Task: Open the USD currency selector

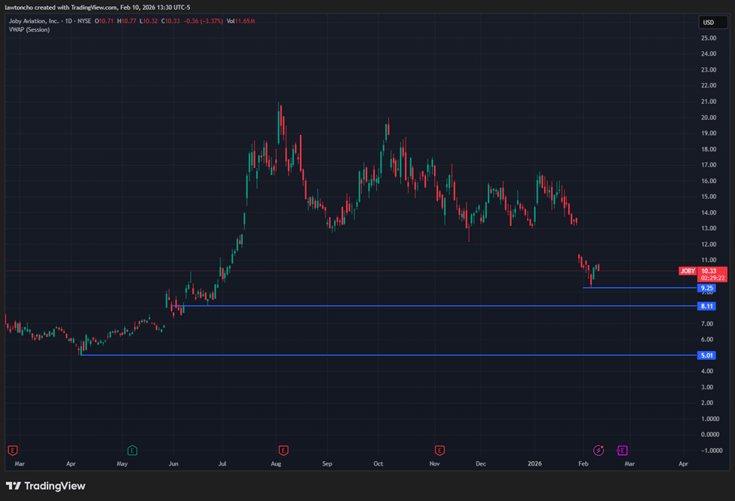Action: (x=709, y=23)
